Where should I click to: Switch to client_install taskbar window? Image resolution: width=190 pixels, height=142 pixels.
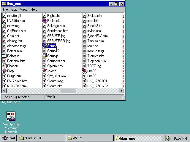coord(42,138)
